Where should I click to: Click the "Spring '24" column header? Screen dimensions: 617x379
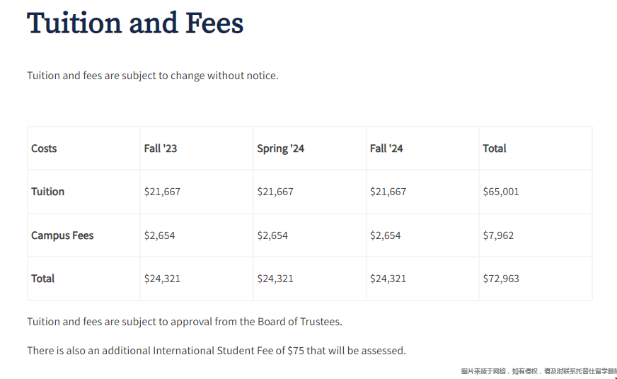pos(280,148)
